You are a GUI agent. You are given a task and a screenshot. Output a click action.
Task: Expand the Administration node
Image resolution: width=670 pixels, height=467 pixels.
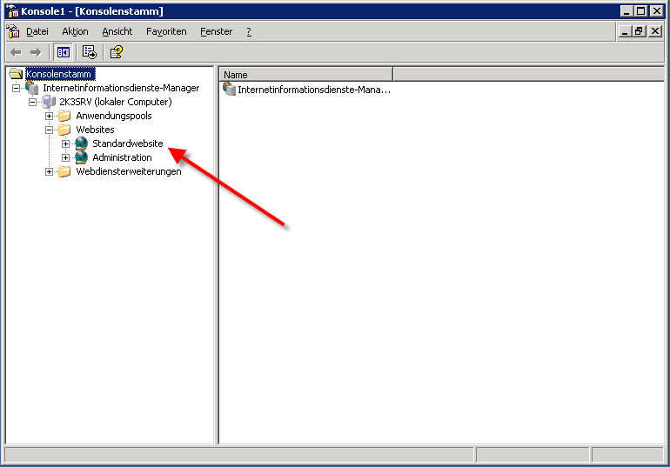pos(65,158)
